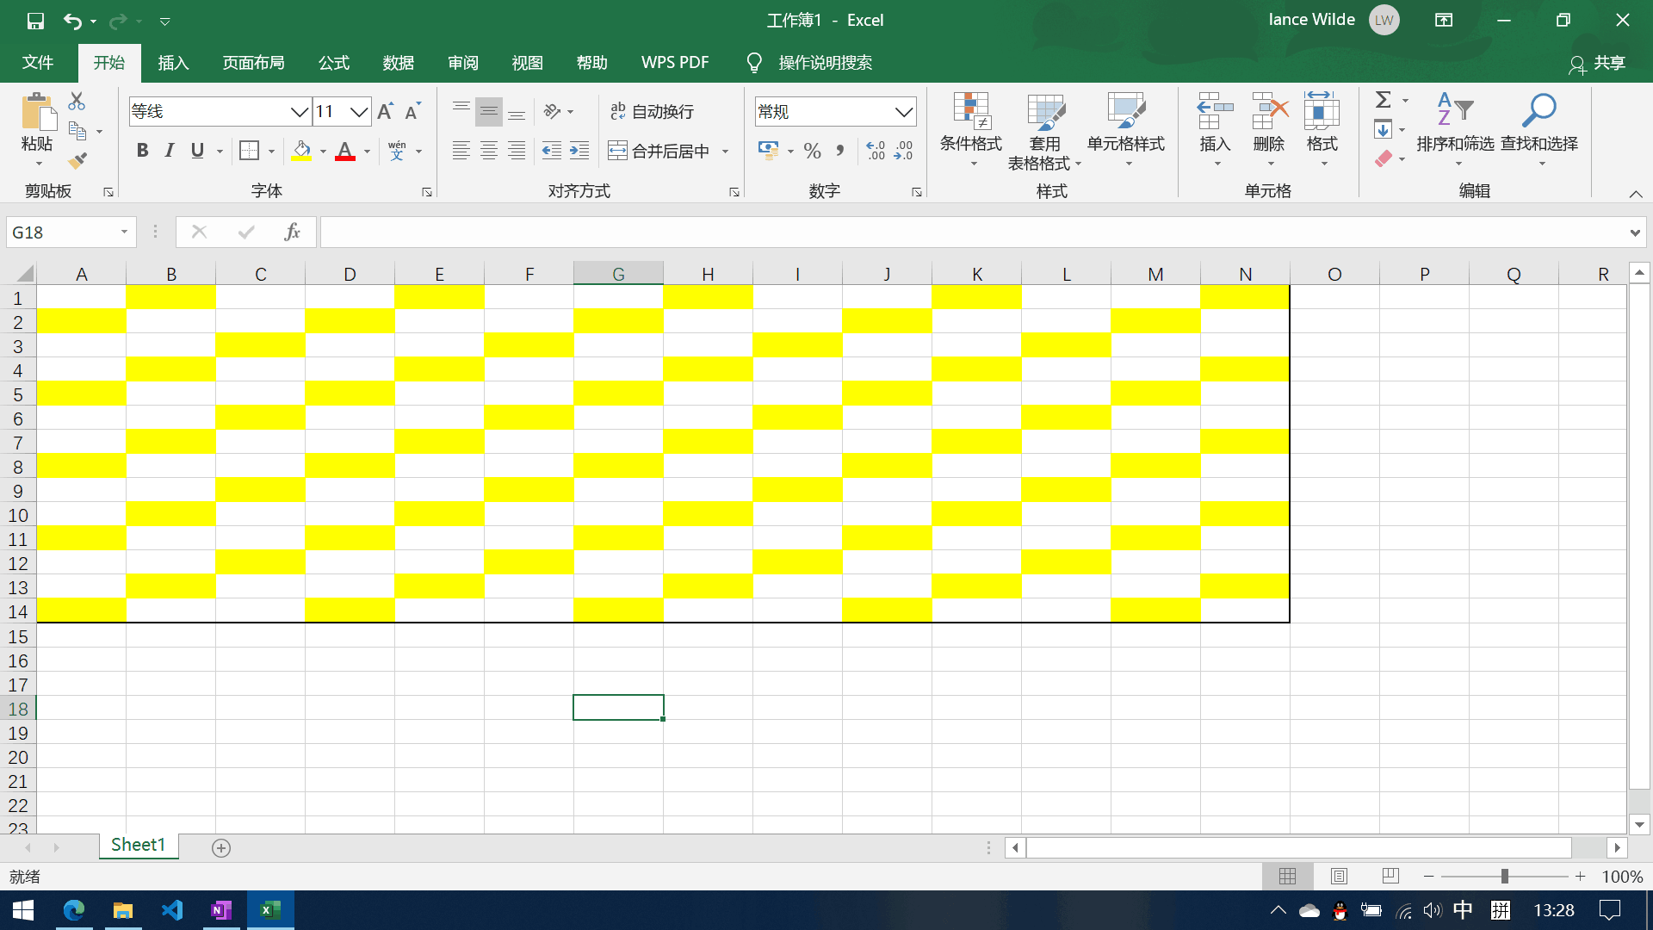
Task: Open the 插入 ribbon tab
Action: [173, 63]
